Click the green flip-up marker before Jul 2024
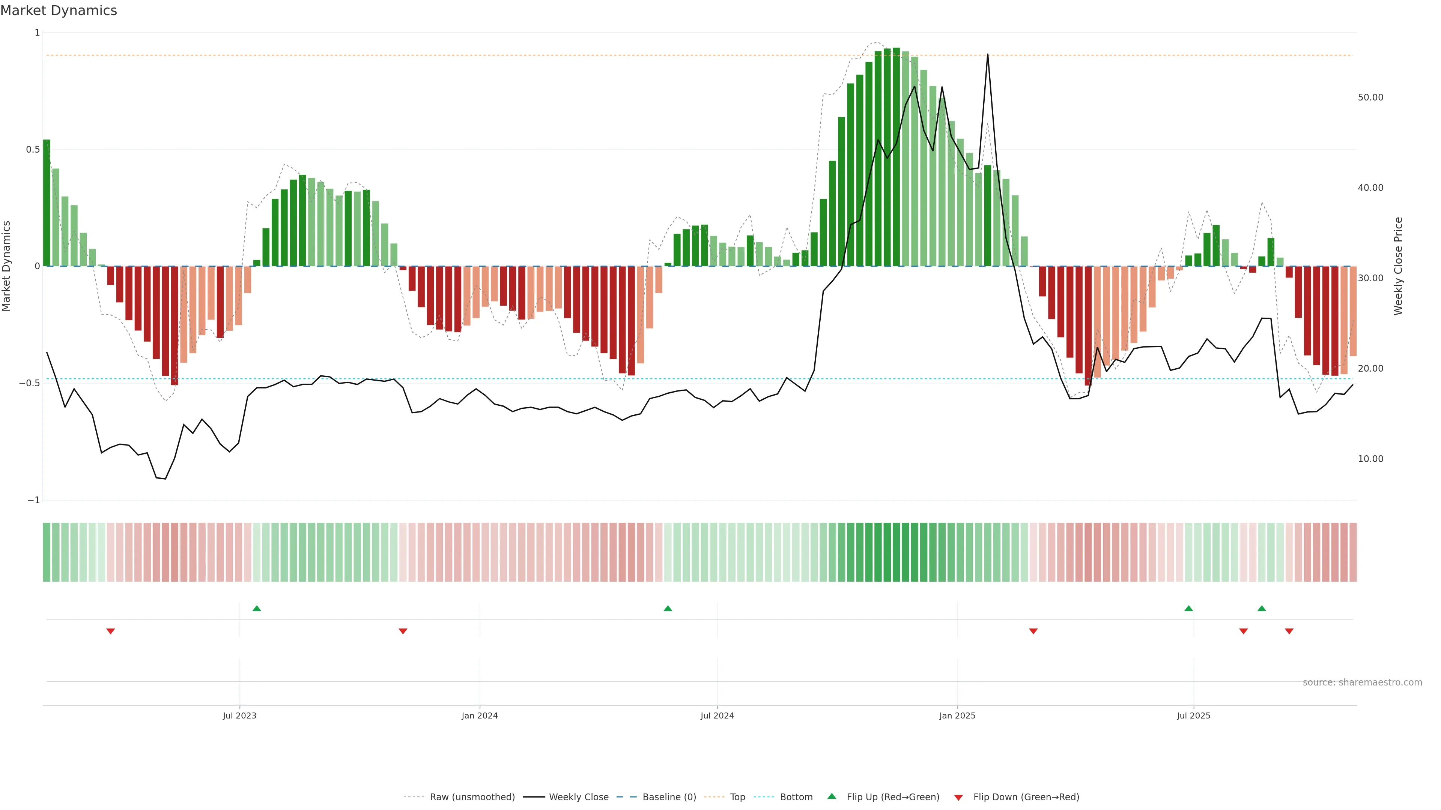The image size is (1441, 810). [x=668, y=608]
